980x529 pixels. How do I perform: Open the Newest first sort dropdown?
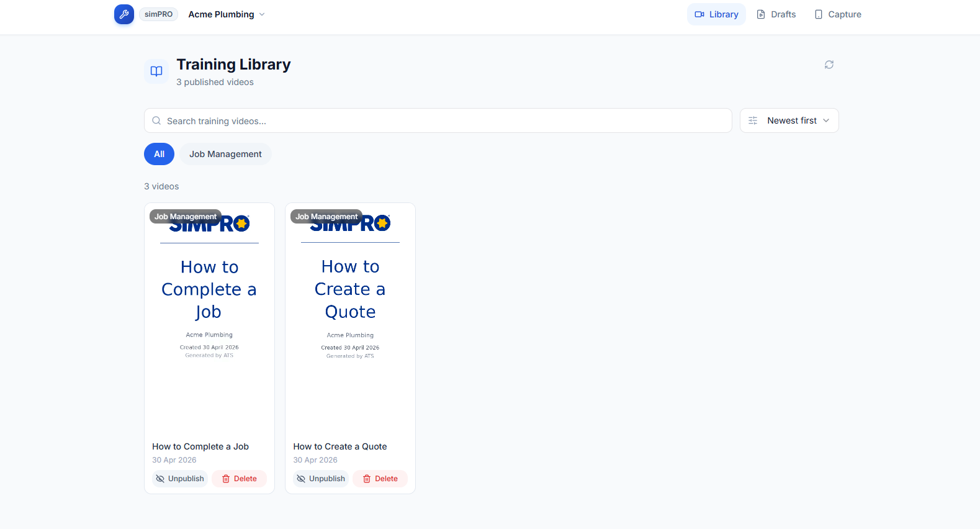point(789,120)
